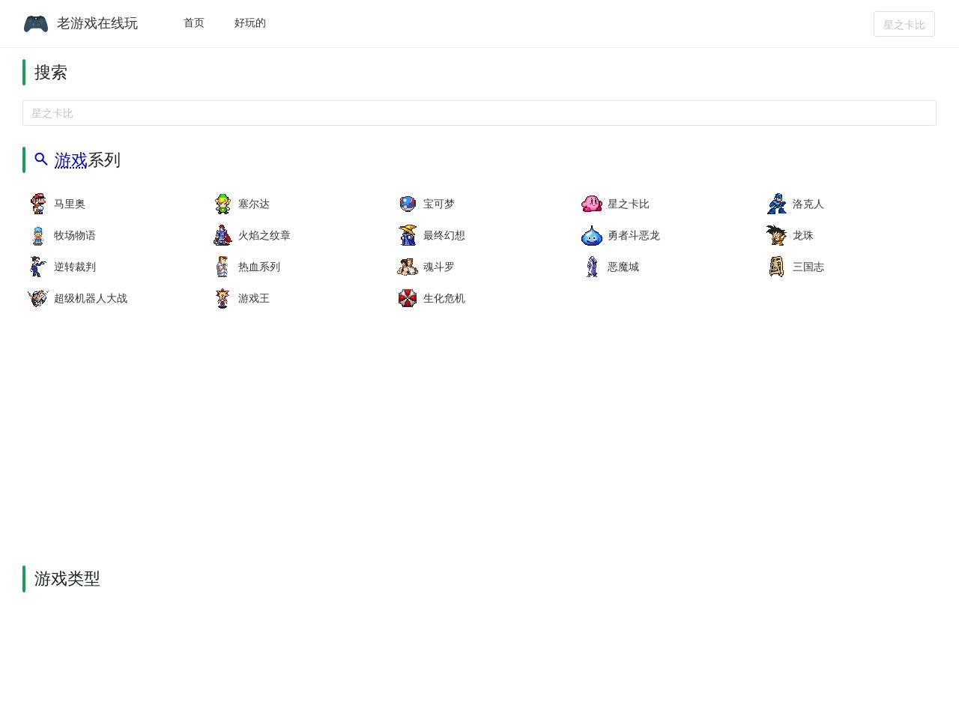The image size is (959, 719).
Task: Click the magnifier icon beside 游戏系列
Action: [41, 159]
